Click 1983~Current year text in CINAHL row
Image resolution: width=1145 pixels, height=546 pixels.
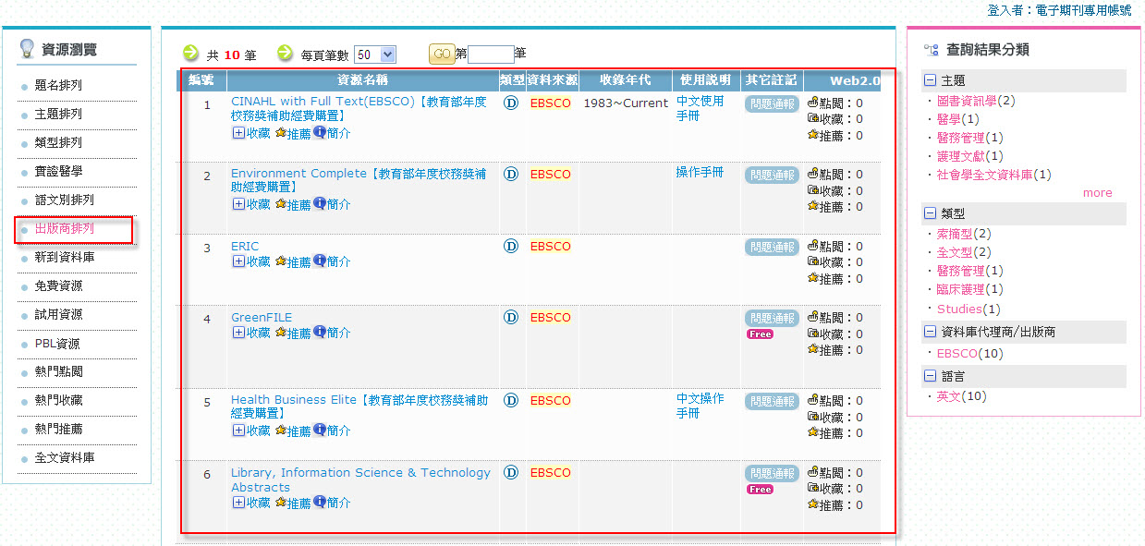click(626, 103)
